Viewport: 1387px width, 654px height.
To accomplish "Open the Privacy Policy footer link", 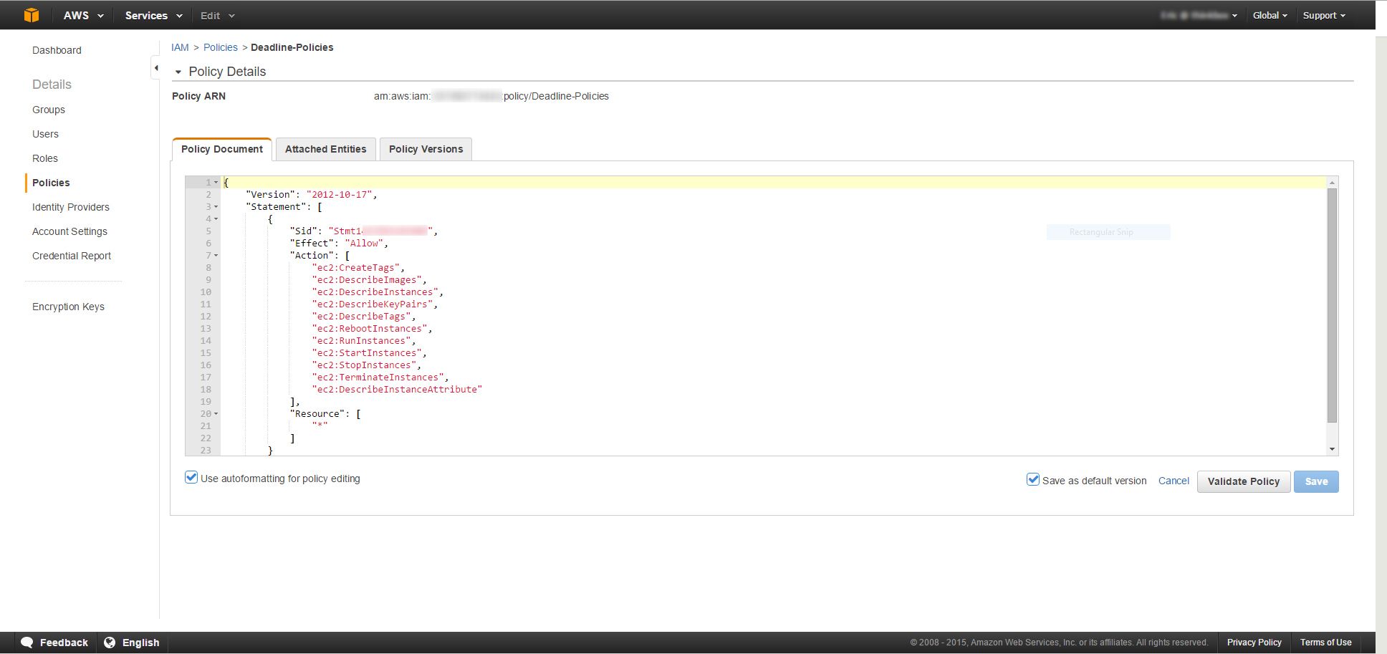I will point(1254,643).
